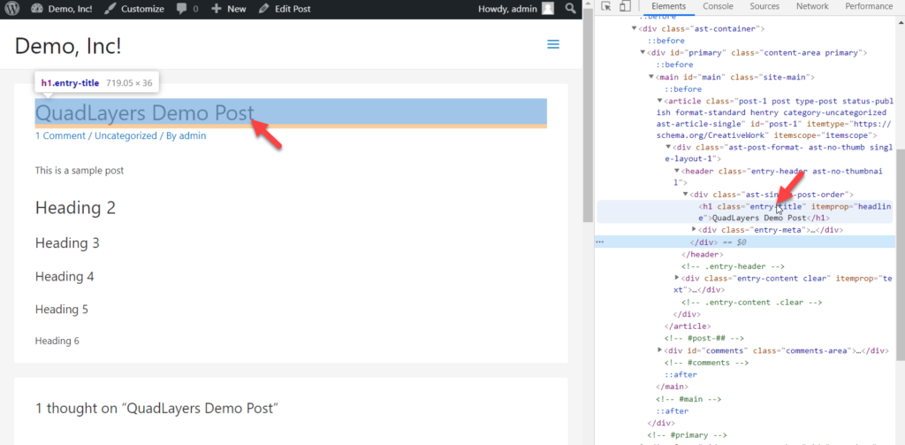Click the 1 thought on comments heading
Image resolution: width=905 pixels, height=445 pixels.
157,409
